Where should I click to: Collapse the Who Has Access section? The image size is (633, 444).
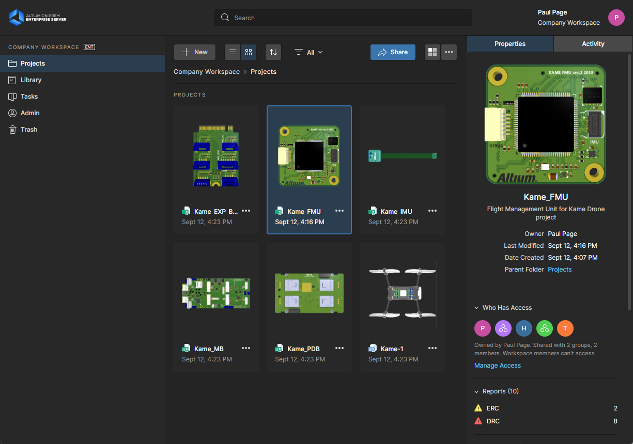point(476,308)
